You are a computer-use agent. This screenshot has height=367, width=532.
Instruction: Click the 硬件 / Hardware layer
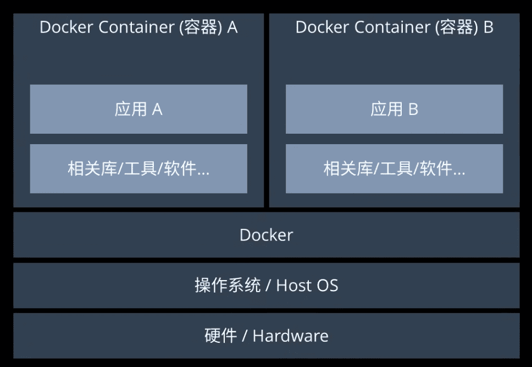pos(267,336)
